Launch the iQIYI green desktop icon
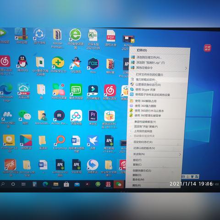This screenshot has width=220, height=220. (76, 90)
